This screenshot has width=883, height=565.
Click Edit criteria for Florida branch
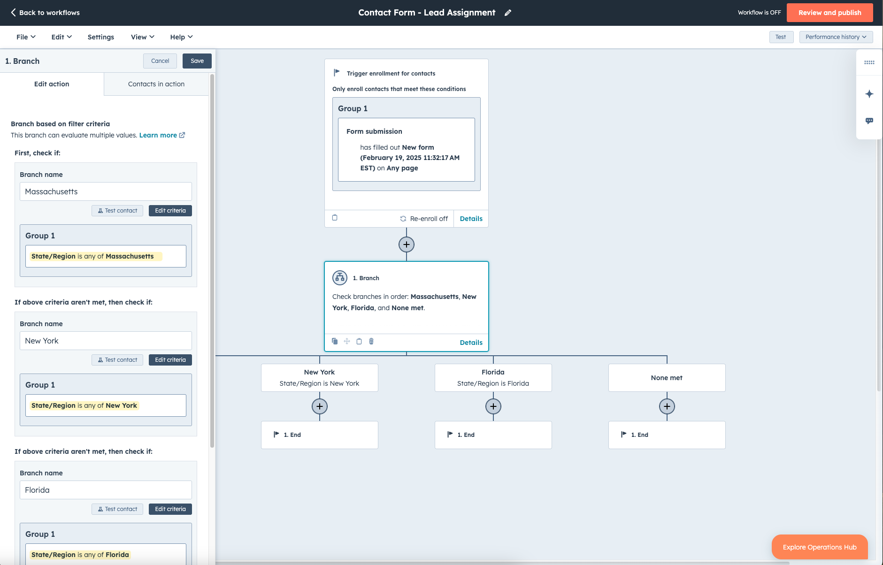(x=170, y=509)
